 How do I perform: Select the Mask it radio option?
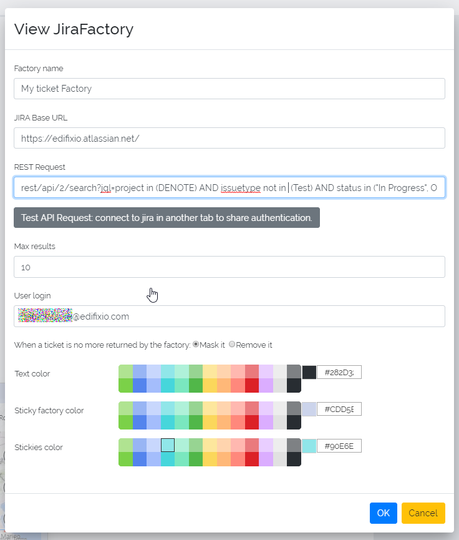pyautogui.click(x=196, y=344)
